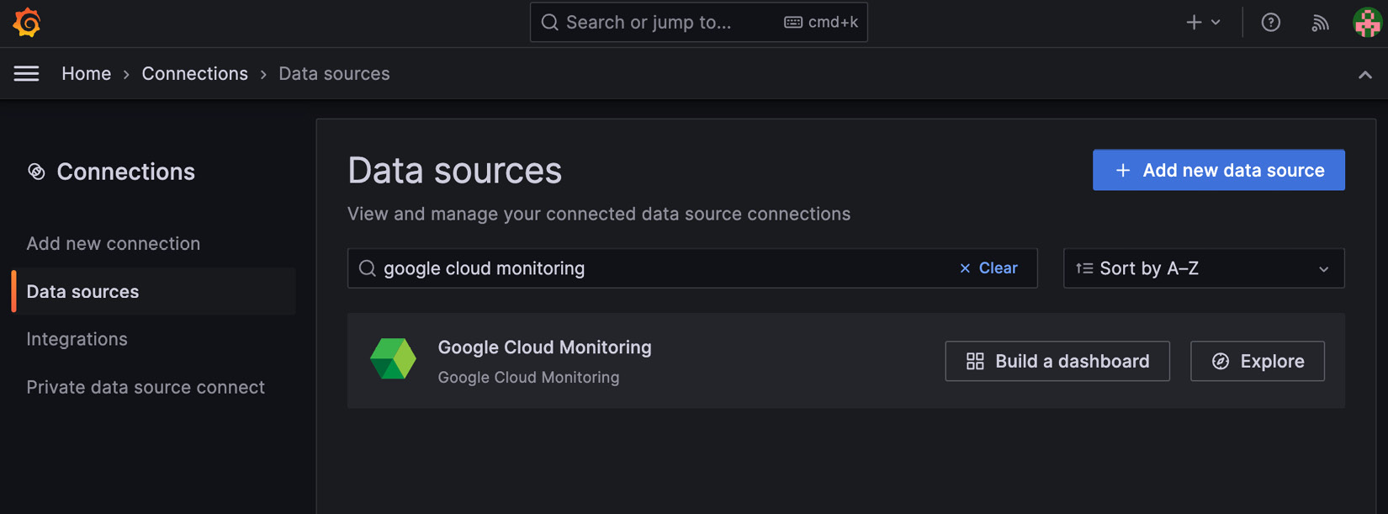This screenshot has width=1388, height=514.
Task: Click the Data sources page heading
Action: tap(454, 171)
